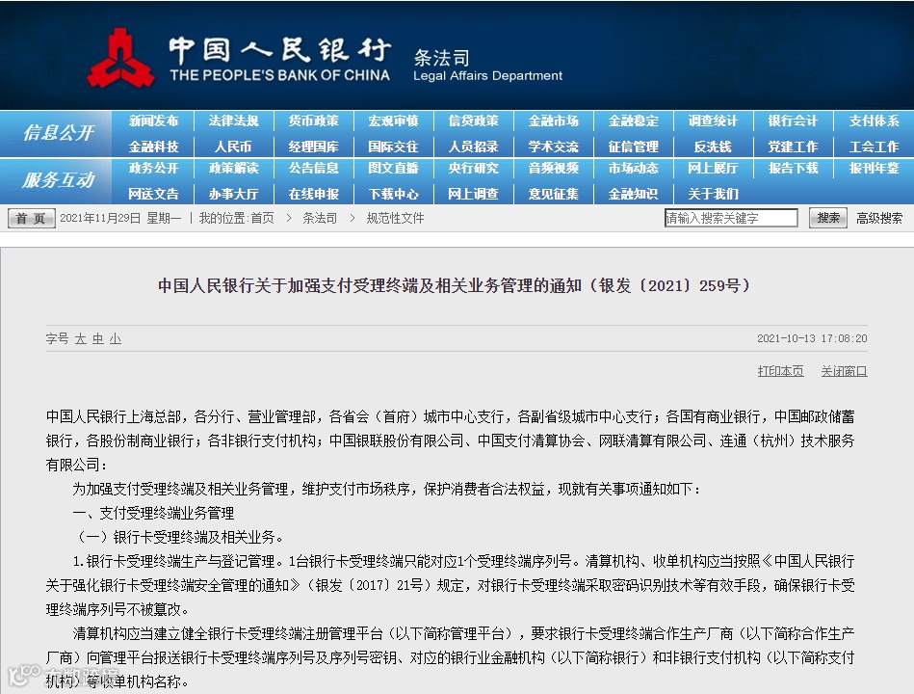Open 音频视频 menu item
914x694 pixels.
(x=553, y=168)
